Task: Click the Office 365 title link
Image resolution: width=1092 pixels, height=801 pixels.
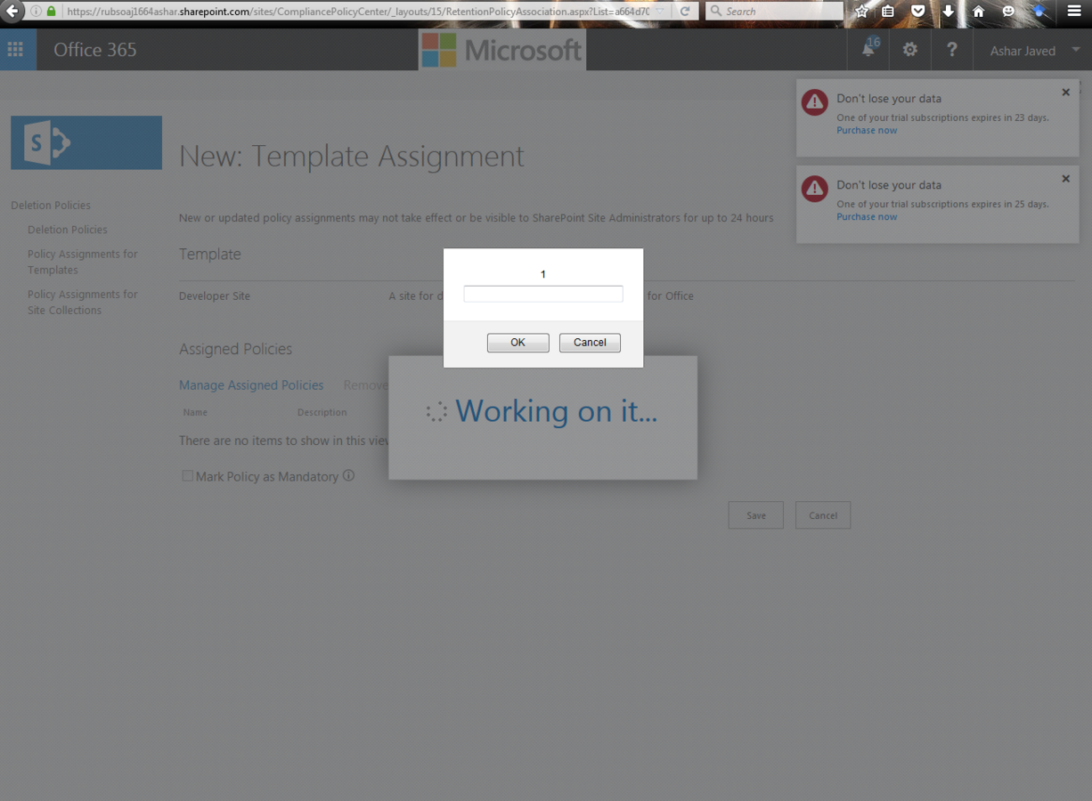Action: click(x=95, y=50)
